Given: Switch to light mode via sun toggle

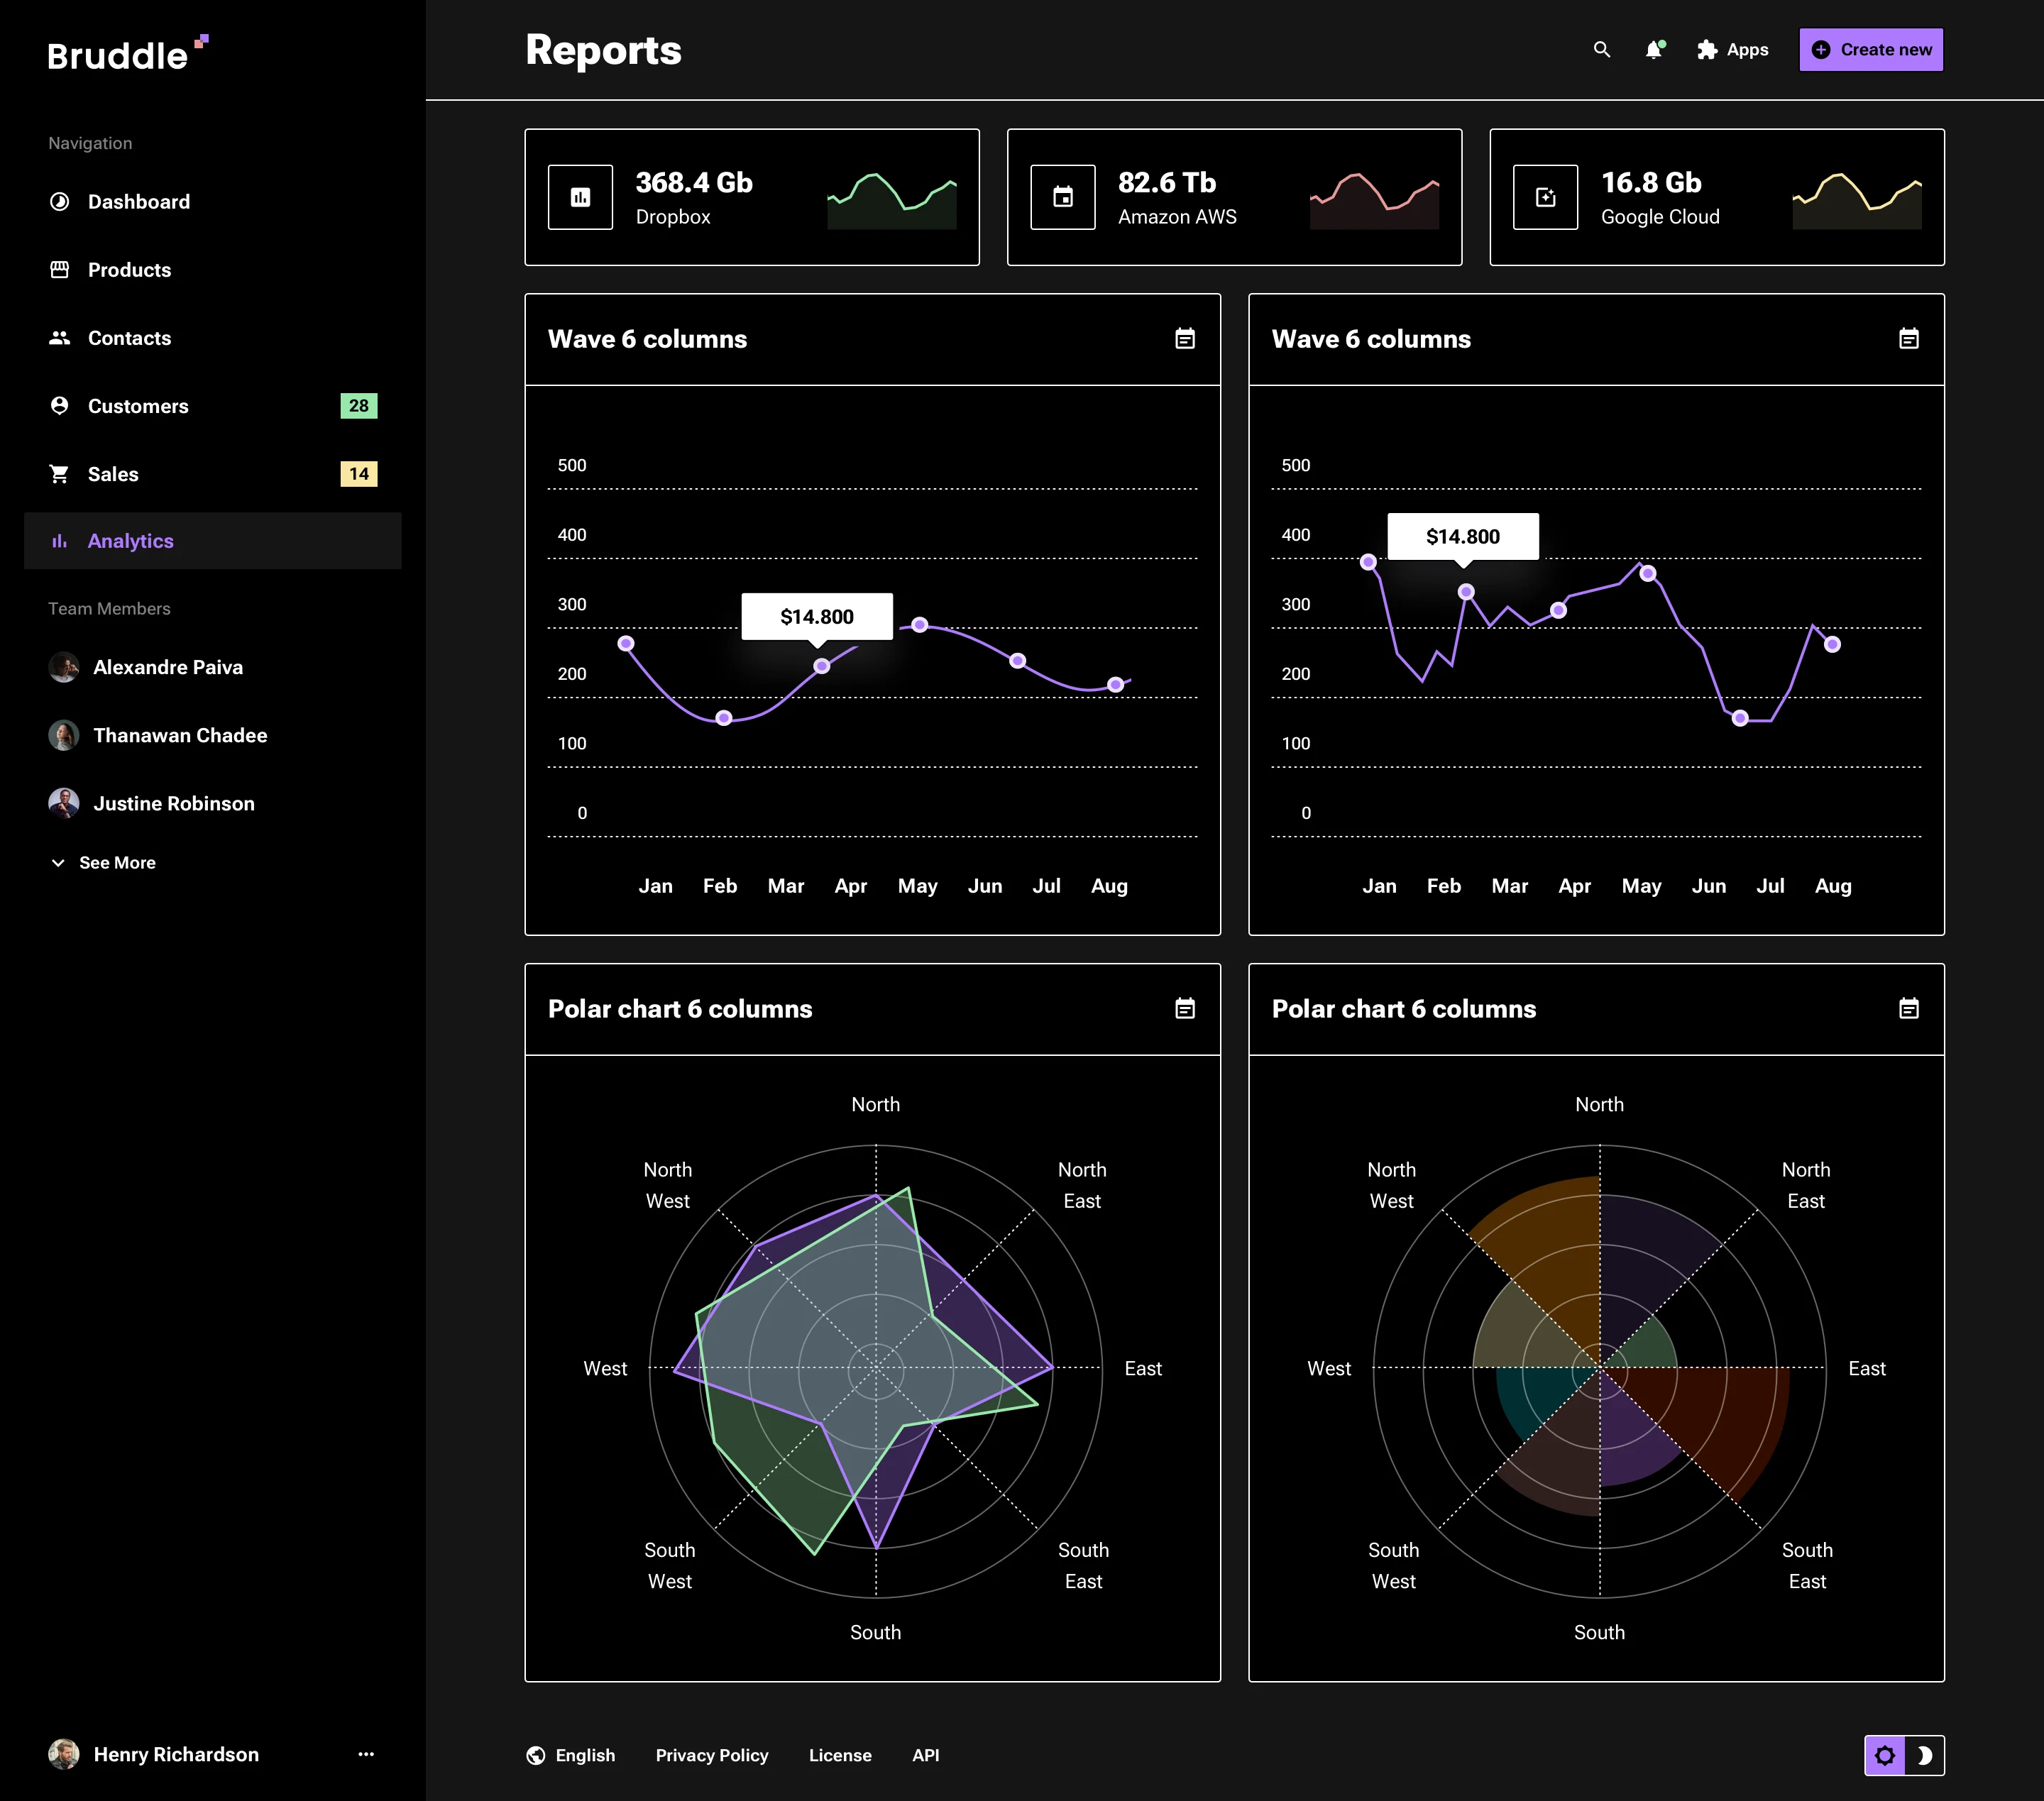Looking at the screenshot, I should pos(1885,1755).
